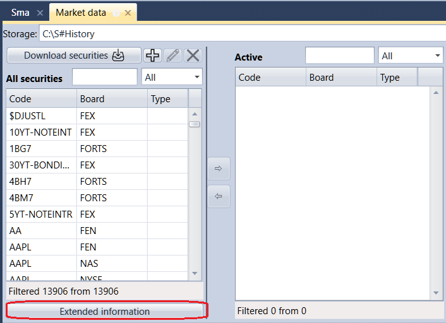The image size is (446, 323).
Task: Open the All securities type filter dropdown
Action: click(x=172, y=77)
